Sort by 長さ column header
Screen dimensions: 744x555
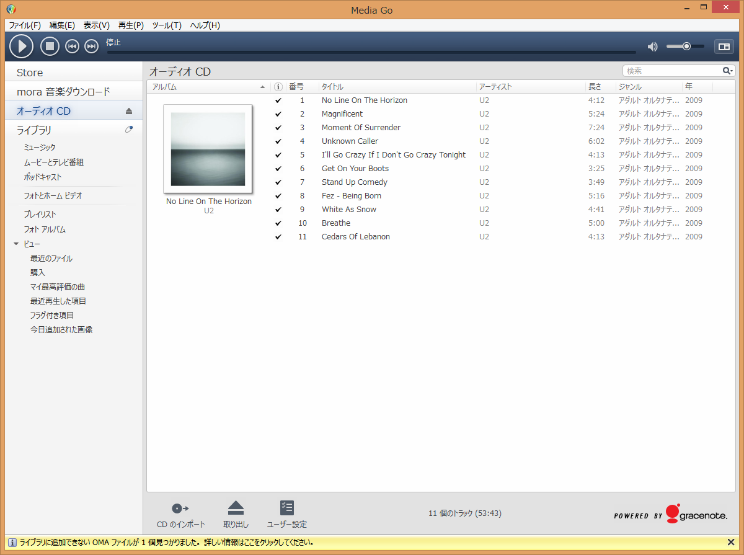pos(601,87)
